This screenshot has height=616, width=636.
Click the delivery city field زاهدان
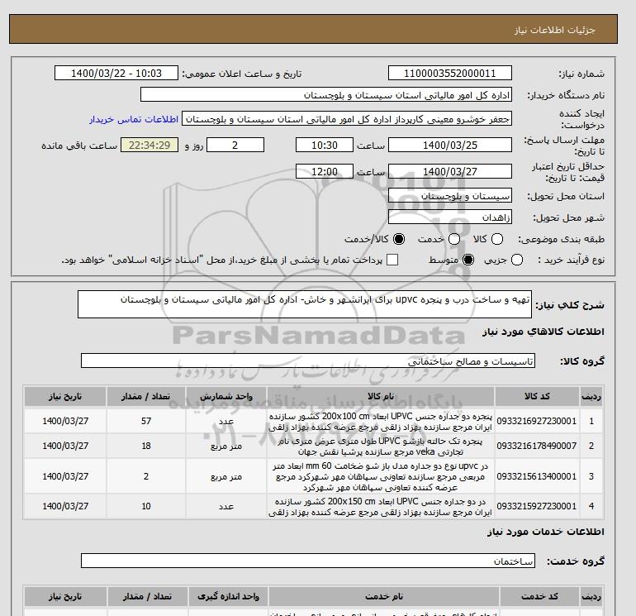[450, 217]
